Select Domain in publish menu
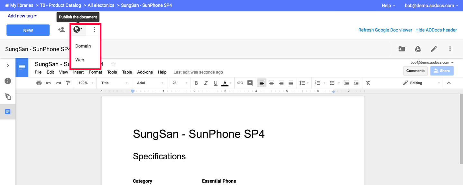The height and width of the screenshot is (185, 463). pyautogui.click(x=83, y=46)
